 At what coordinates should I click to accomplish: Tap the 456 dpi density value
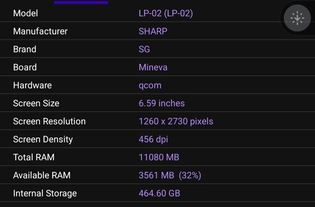[x=153, y=140]
